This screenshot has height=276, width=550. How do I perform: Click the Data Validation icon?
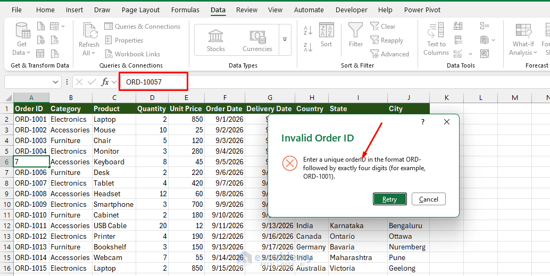[x=458, y=54]
